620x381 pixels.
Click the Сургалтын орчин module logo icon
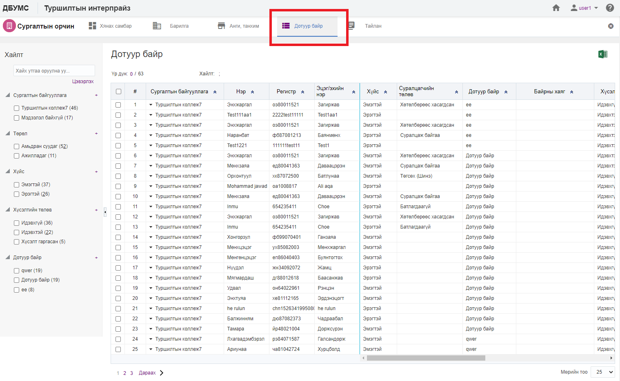9,26
